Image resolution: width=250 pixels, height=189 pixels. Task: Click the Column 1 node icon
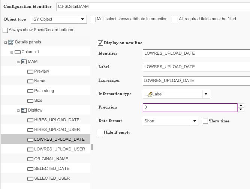17,52
